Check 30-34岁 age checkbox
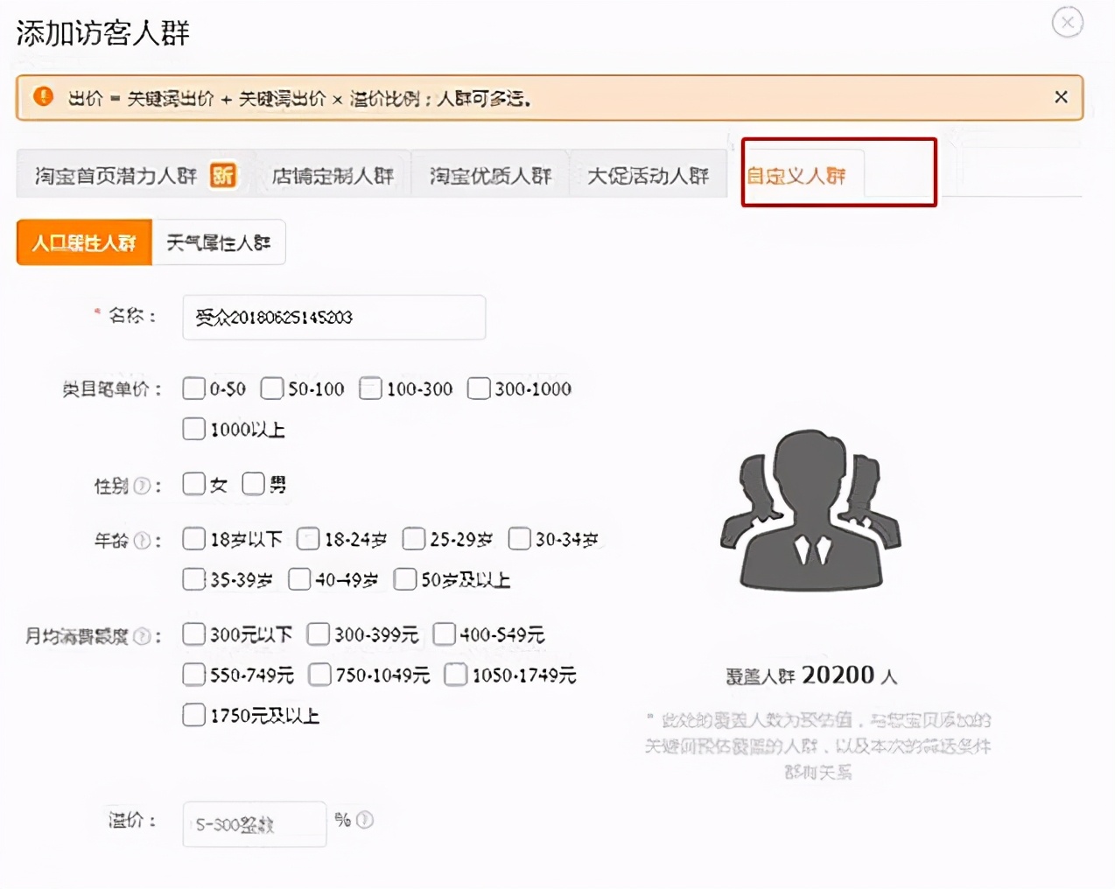1115x889 pixels. pos(519,539)
